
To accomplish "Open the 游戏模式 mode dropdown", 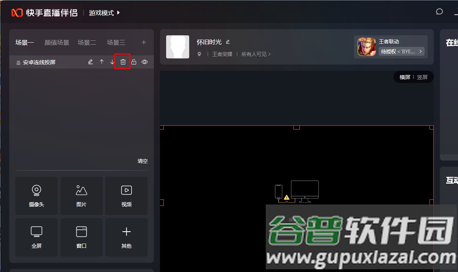I will [x=105, y=13].
